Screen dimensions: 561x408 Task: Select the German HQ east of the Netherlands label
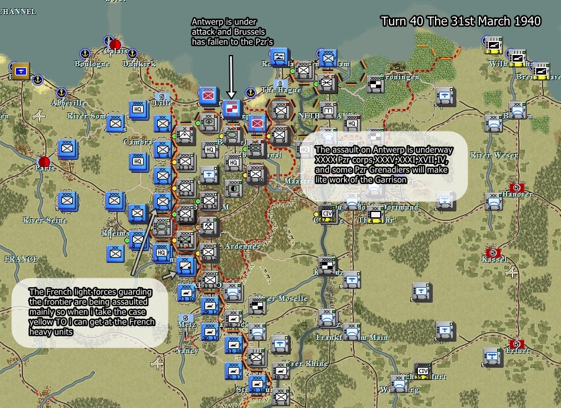click(352, 123)
